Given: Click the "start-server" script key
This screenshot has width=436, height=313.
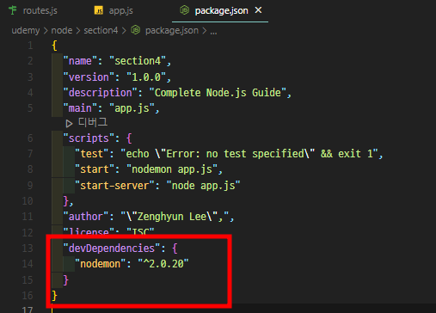Looking at the screenshot, I should click(114, 186).
